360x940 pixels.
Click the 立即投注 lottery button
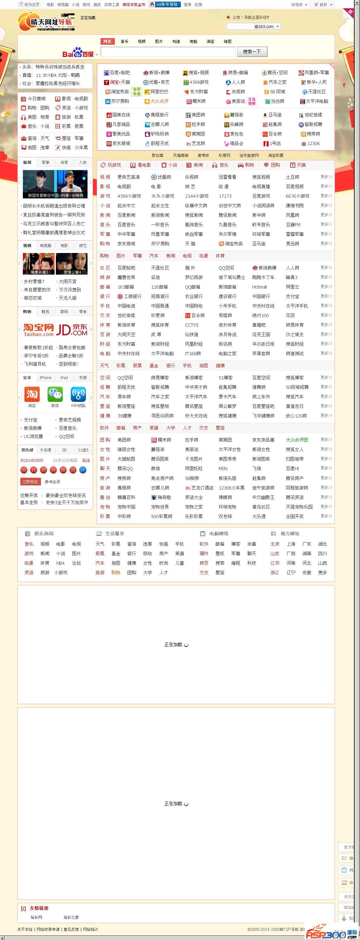[30, 482]
